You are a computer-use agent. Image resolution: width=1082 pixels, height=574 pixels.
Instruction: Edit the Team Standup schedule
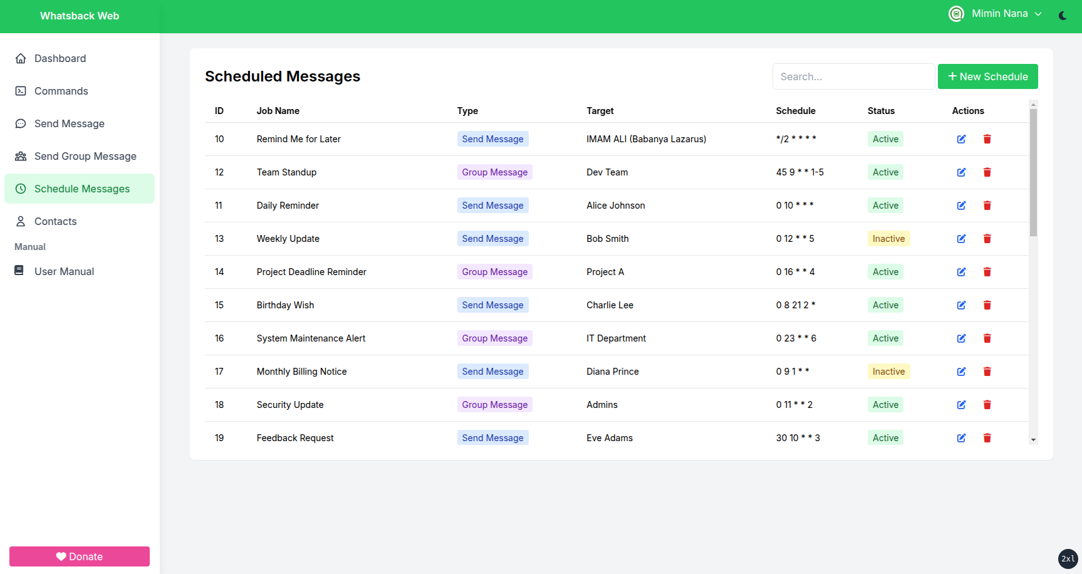[x=961, y=172]
